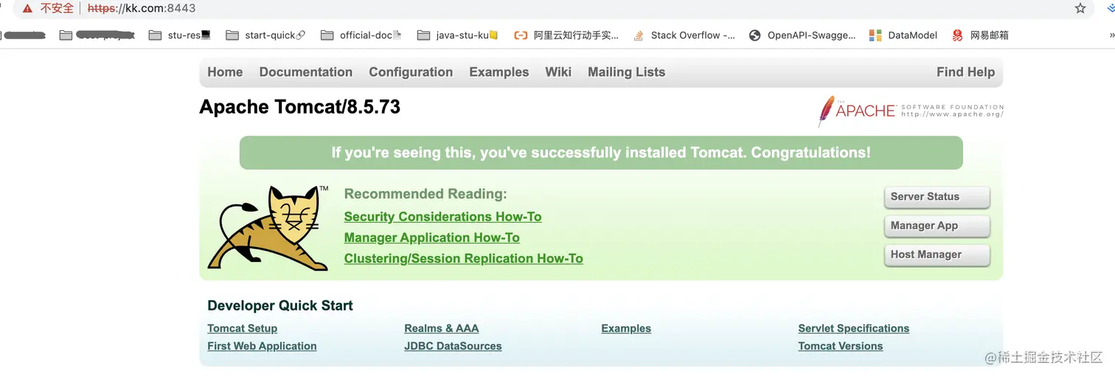Open Security Considerations How-To link
1115x377 pixels.
click(442, 217)
